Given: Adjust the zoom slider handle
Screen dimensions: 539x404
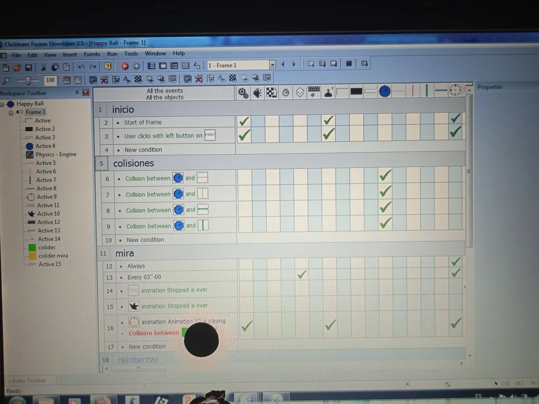Looking at the screenshot, I should [x=28, y=80].
